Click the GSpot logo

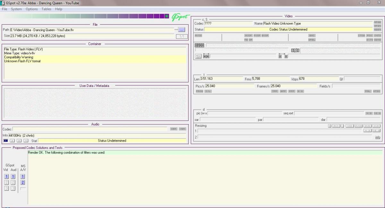181,17
